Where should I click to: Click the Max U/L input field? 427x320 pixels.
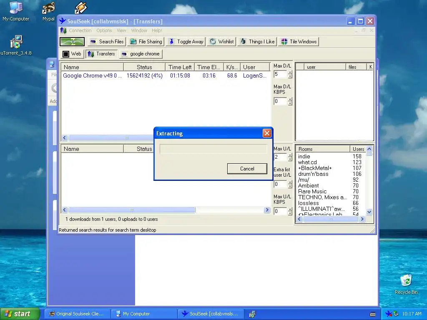coord(280,157)
